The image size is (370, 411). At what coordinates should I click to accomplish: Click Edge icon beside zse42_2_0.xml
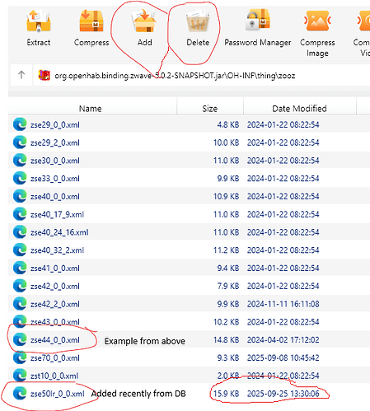click(20, 304)
